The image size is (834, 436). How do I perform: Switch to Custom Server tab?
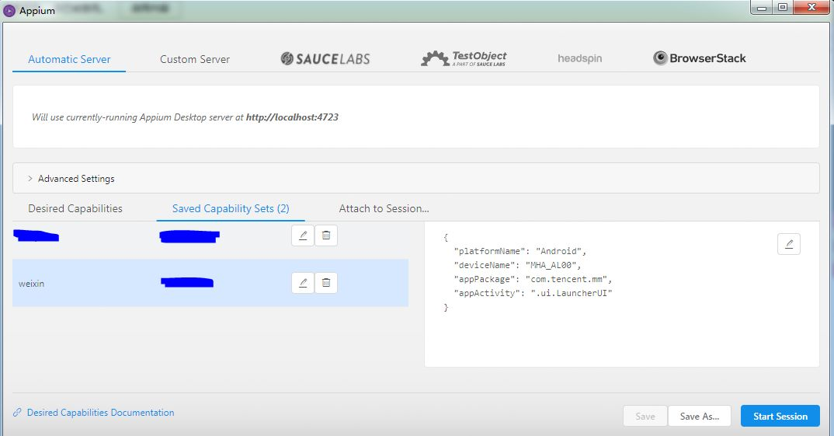pos(195,59)
